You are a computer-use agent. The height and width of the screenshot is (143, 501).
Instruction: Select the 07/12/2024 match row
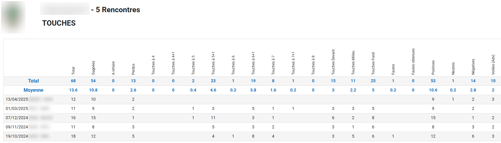click(x=17, y=118)
